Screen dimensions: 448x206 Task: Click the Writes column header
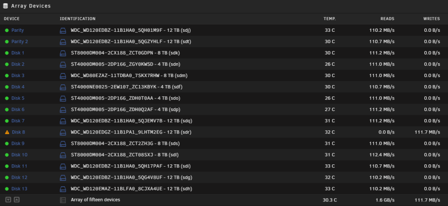pos(431,19)
